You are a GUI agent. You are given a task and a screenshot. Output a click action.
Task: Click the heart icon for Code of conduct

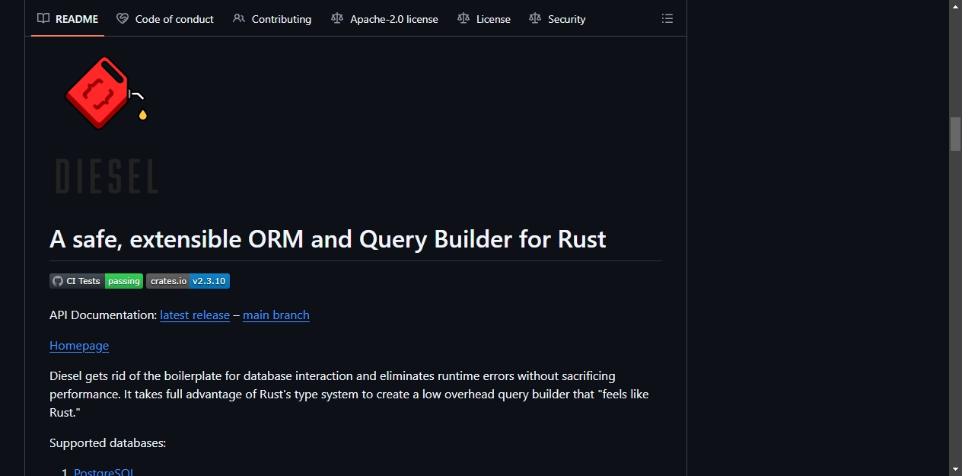coord(123,18)
